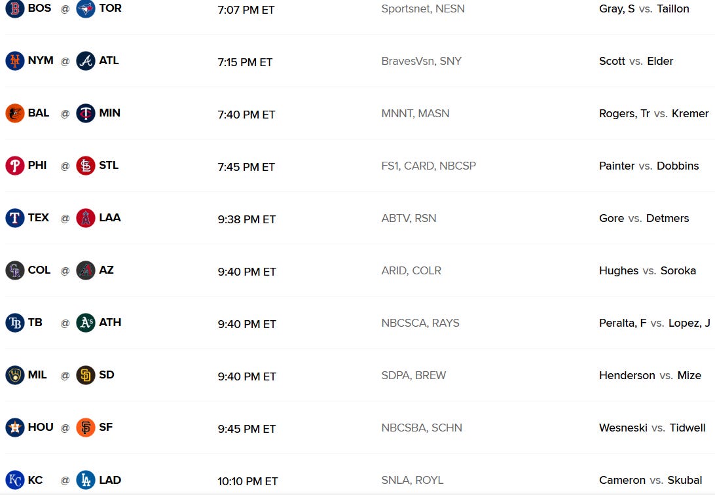This screenshot has width=715, height=495.
Task: Click the Houston Astros logo
Action: tap(14, 428)
